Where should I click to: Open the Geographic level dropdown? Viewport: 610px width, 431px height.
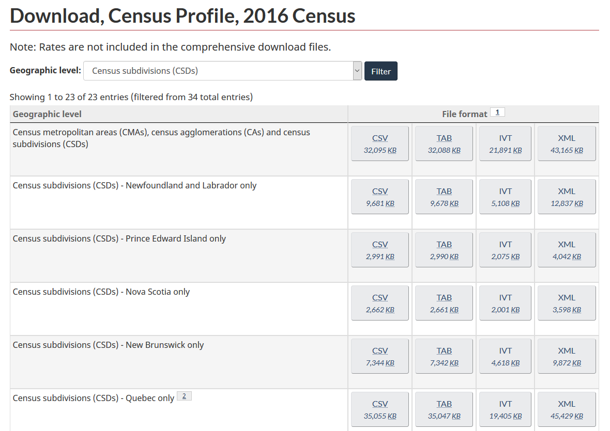point(222,71)
